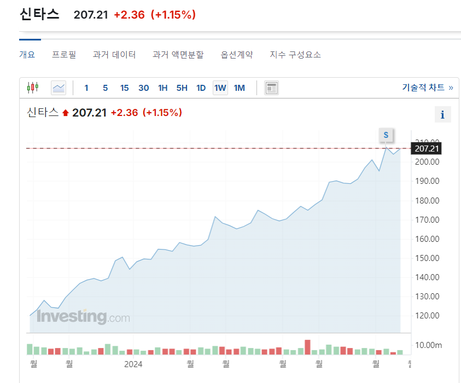Select the area chart type icon

59,88
